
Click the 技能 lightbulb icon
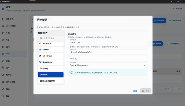(3, 61)
